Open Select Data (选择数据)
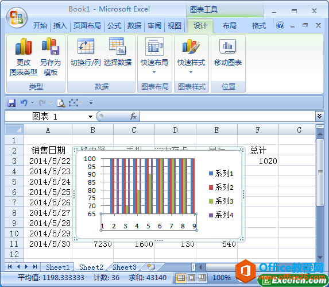The width and height of the screenshot is (329, 287). click(118, 52)
